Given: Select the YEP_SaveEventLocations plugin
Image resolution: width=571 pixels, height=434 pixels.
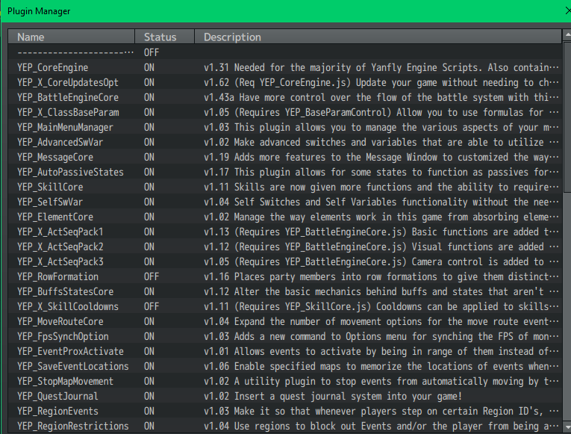Looking at the screenshot, I should pos(285,366).
